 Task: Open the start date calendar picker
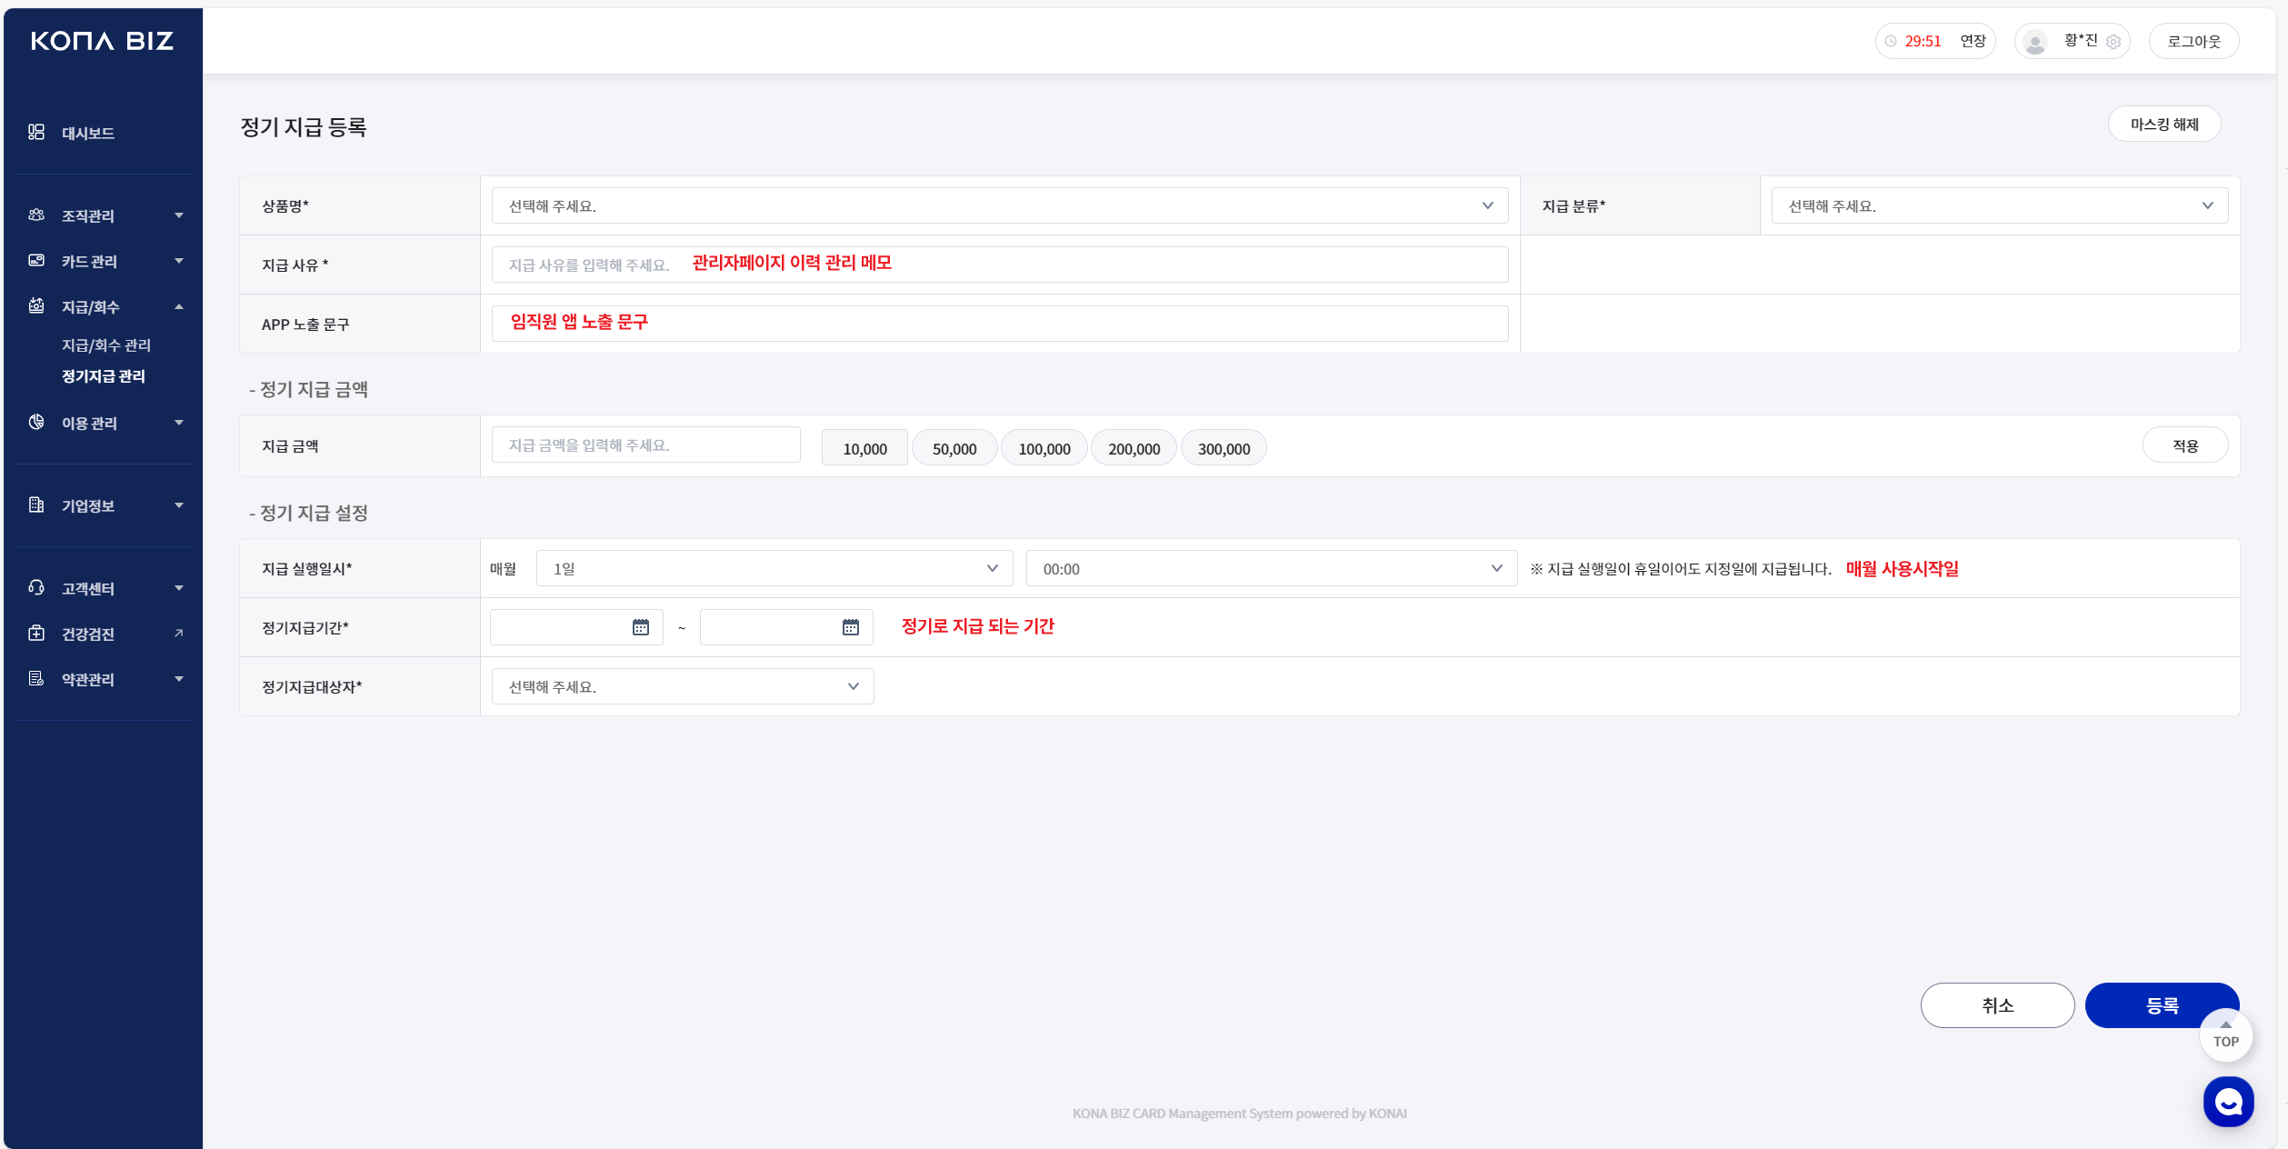pos(641,627)
